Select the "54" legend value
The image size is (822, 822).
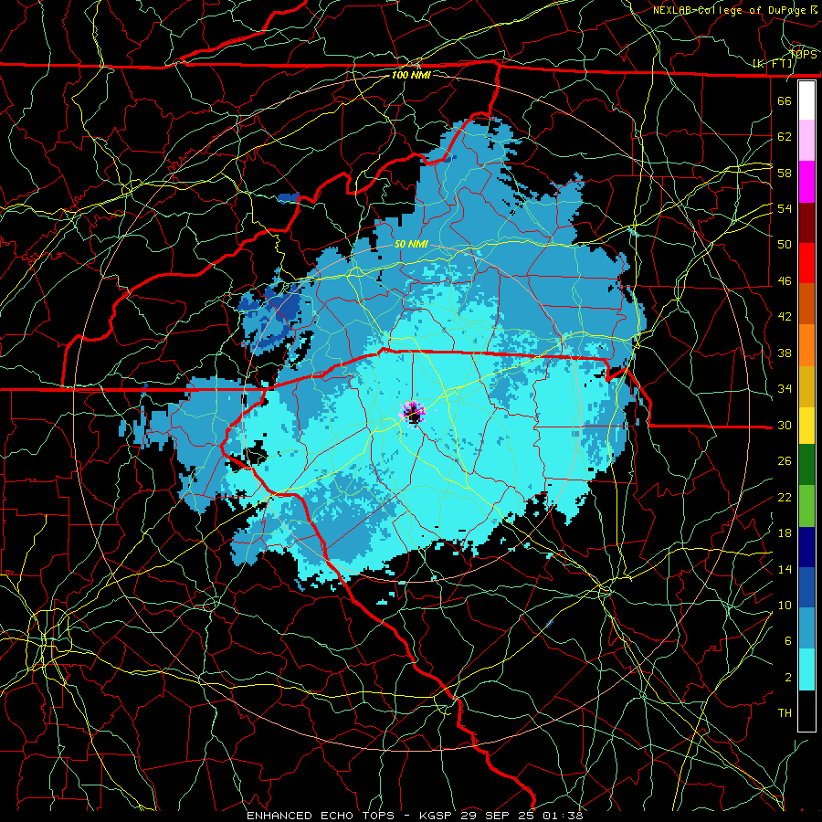tap(785, 208)
